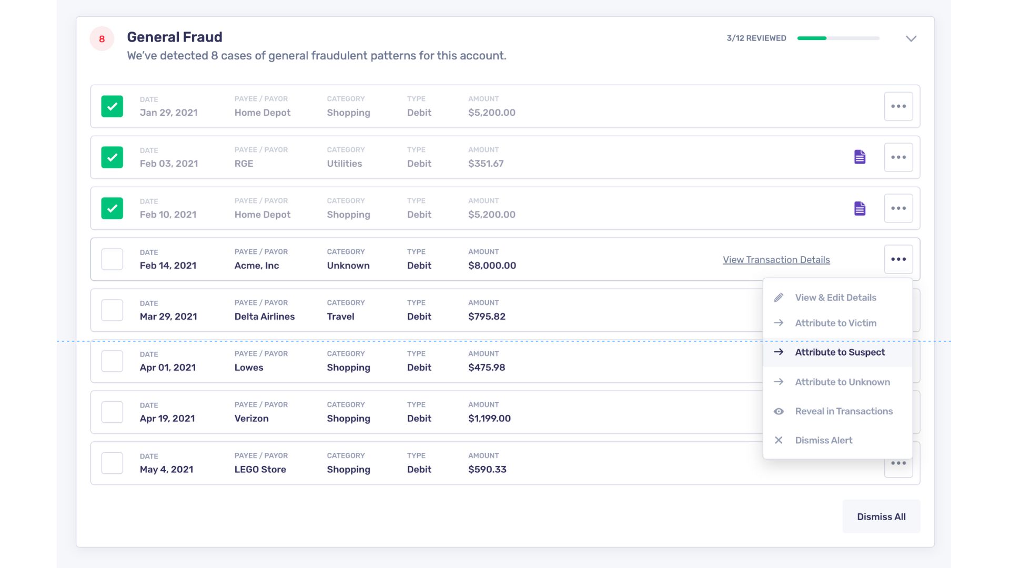The width and height of the screenshot is (1010, 568).
Task: Open View Transaction Details link
Action: tap(776, 260)
